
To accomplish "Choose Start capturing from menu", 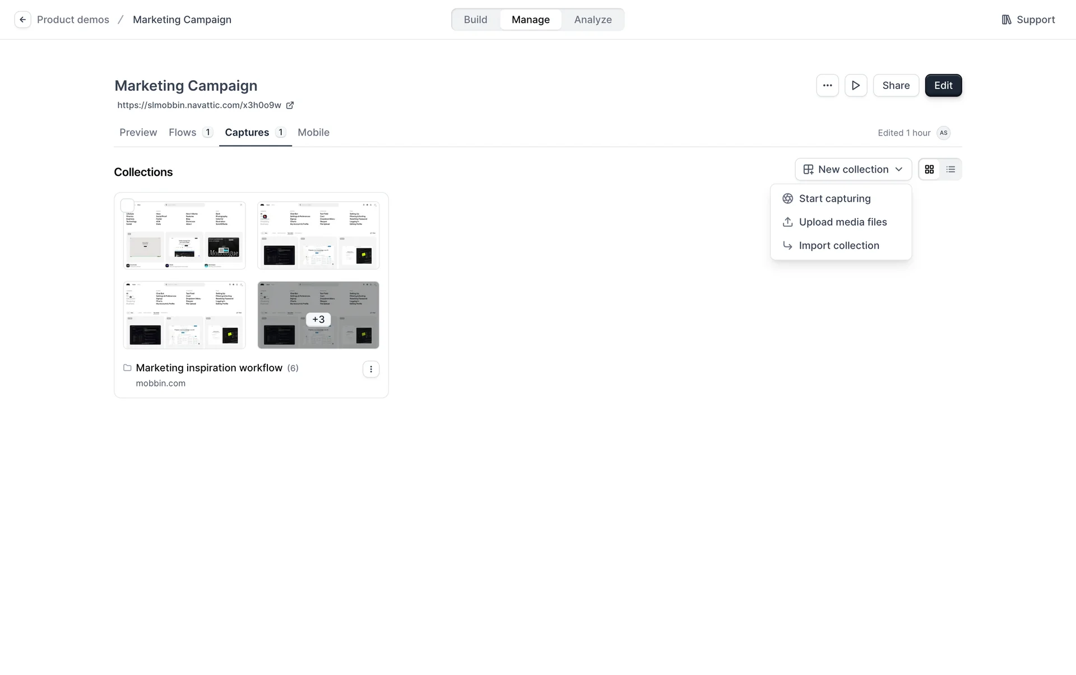I will [x=834, y=199].
